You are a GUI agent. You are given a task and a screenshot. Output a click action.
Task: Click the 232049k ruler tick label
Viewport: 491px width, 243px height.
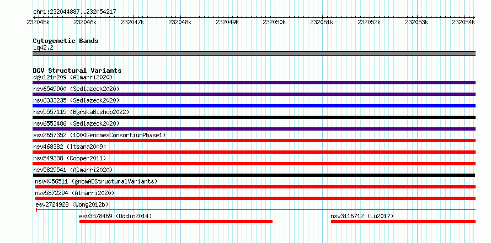227,22
